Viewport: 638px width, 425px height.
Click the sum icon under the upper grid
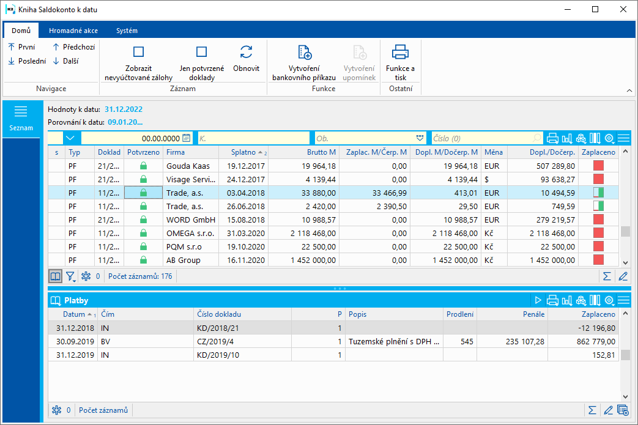[607, 276]
